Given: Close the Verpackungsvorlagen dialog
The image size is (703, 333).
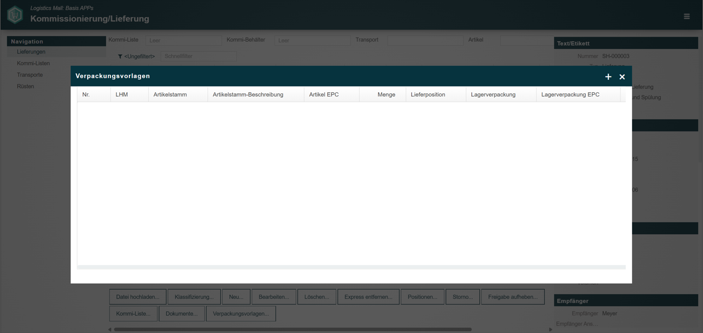Looking at the screenshot, I should pyautogui.click(x=622, y=77).
